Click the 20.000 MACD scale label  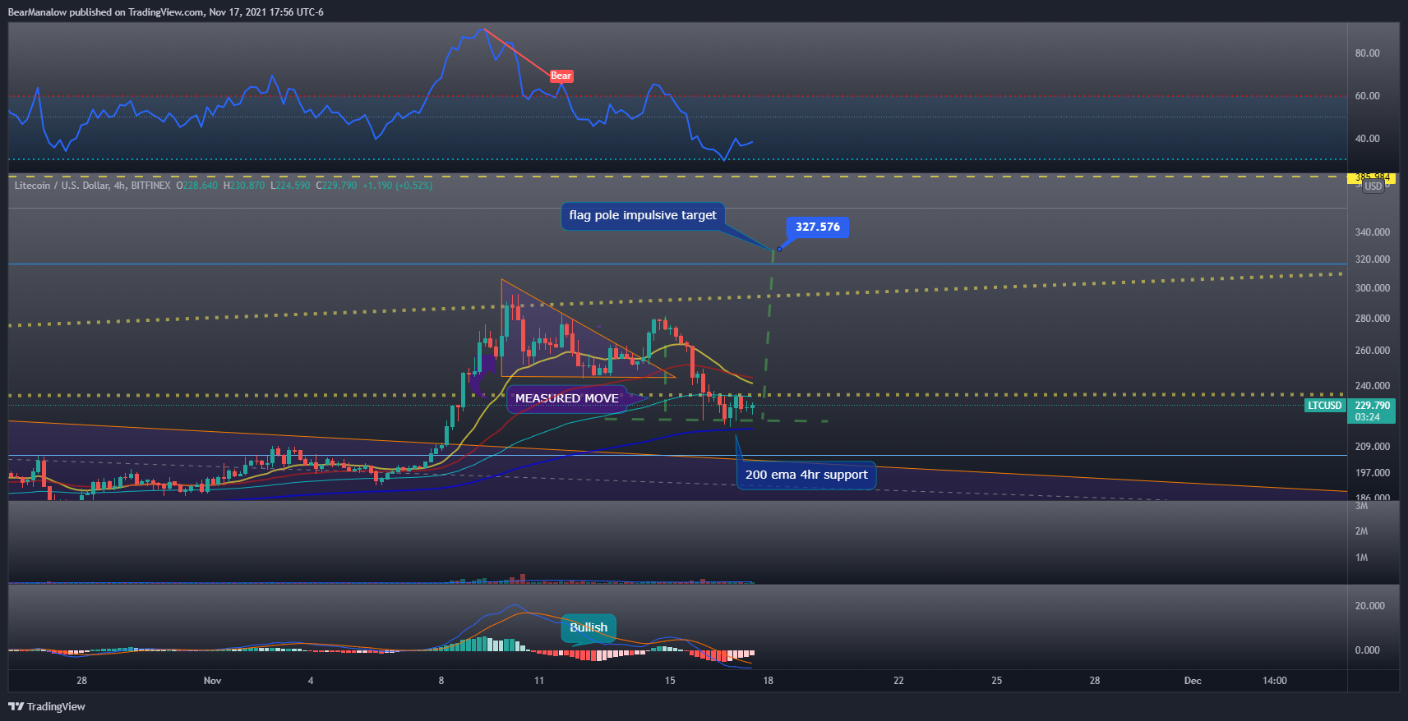(x=1370, y=606)
